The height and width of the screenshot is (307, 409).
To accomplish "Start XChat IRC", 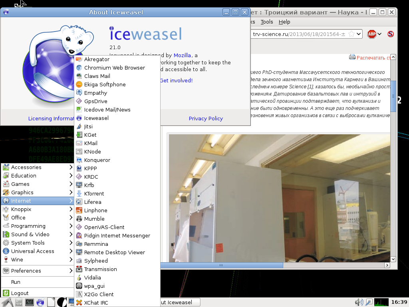I will point(117,303).
